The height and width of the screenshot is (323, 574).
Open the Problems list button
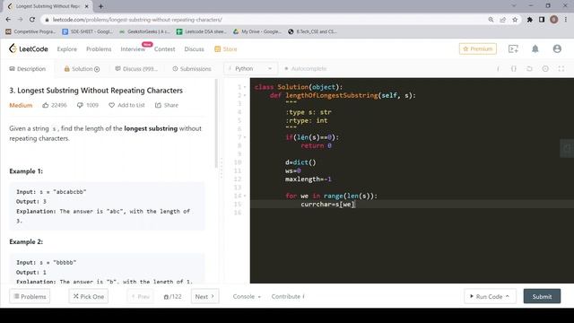coord(30,296)
